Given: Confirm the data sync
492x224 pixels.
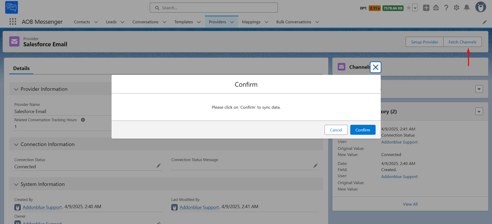Looking at the screenshot, I should 363,130.
